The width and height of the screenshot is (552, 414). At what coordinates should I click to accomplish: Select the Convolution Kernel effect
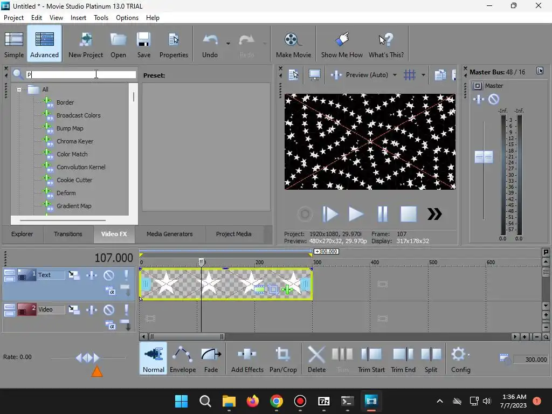point(81,167)
